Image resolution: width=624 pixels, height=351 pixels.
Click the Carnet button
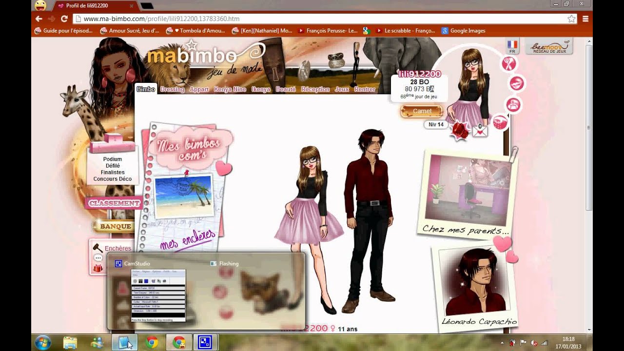tap(422, 111)
